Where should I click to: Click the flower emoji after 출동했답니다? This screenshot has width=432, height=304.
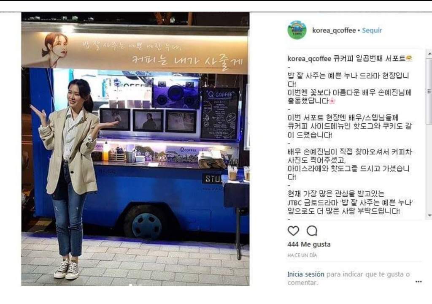[x=332, y=101]
